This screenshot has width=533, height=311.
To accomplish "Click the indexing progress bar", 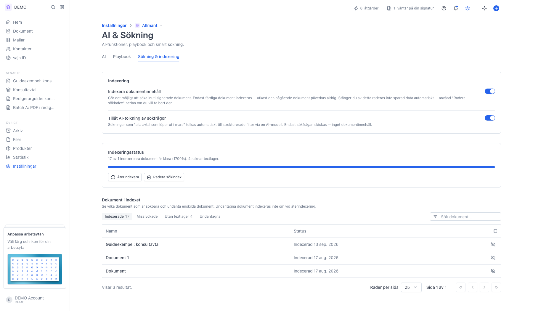I will (301, 167).
